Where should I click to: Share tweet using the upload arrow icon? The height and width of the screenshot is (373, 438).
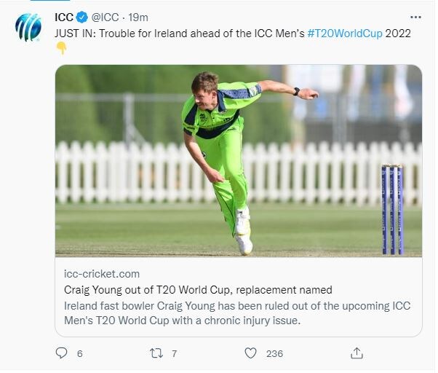357,353
